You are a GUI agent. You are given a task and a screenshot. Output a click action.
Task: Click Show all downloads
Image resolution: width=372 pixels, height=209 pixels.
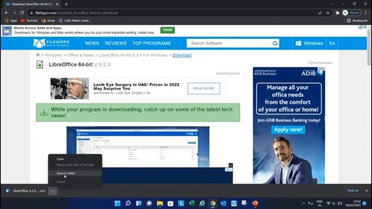coord(353,190)
